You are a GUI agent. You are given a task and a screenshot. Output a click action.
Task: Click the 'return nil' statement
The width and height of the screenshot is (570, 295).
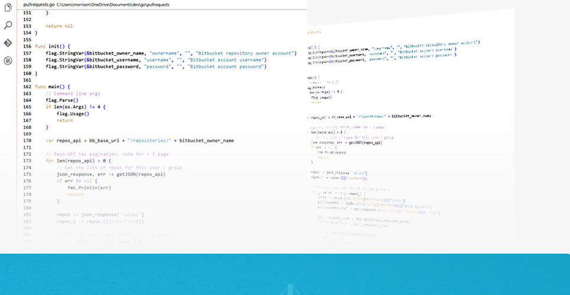[59, 26]
